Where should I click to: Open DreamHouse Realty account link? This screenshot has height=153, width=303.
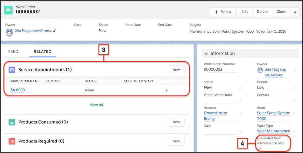[215, 116]
